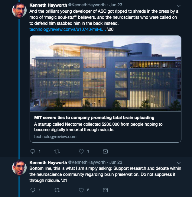Image resolution: width=192 pixels, height=197 pixels.
Task: Retweet the 'Bottom line' tweet
Action: 57,190
